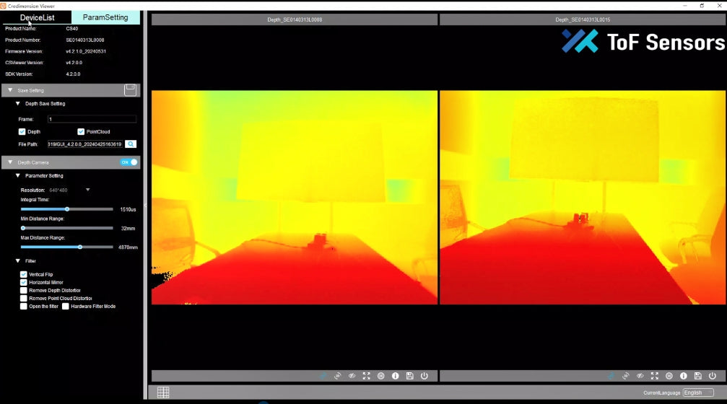
Task: Click the save icon in Save Setting header
Action: pyautogui.click(x=130, y=90)
